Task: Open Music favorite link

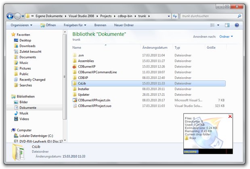Action: tap(21, 63)
